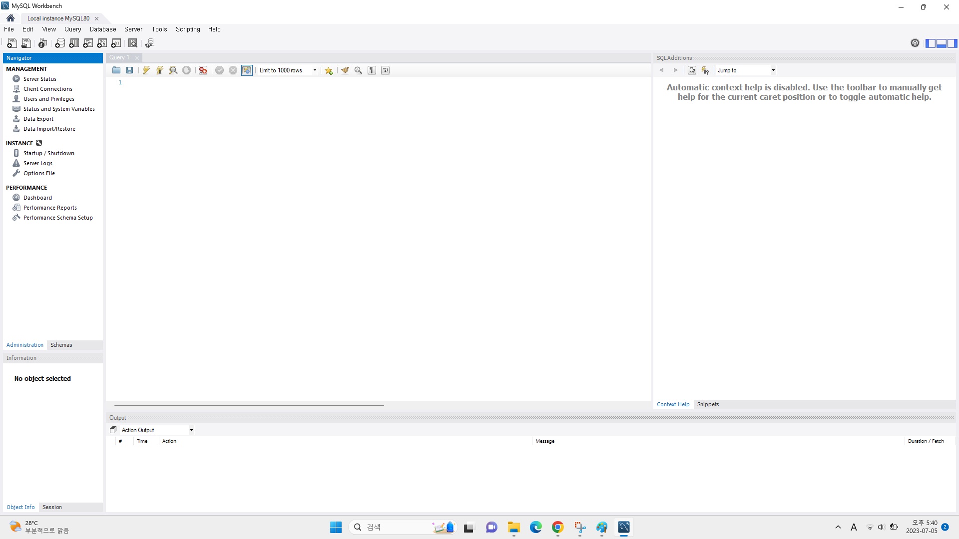This screenshot has width=959, height=539.
Task: Execute the whole script lightning icon
Action: (x=146, y=70)
